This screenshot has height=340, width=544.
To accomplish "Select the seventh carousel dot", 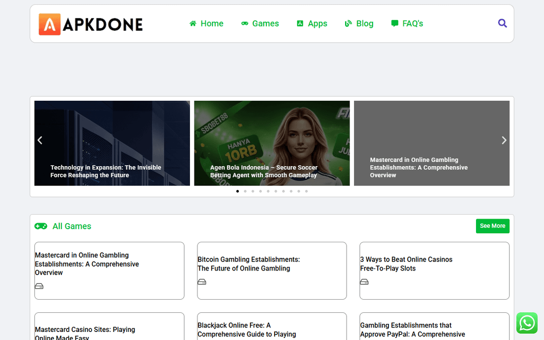I will point(284,191).
